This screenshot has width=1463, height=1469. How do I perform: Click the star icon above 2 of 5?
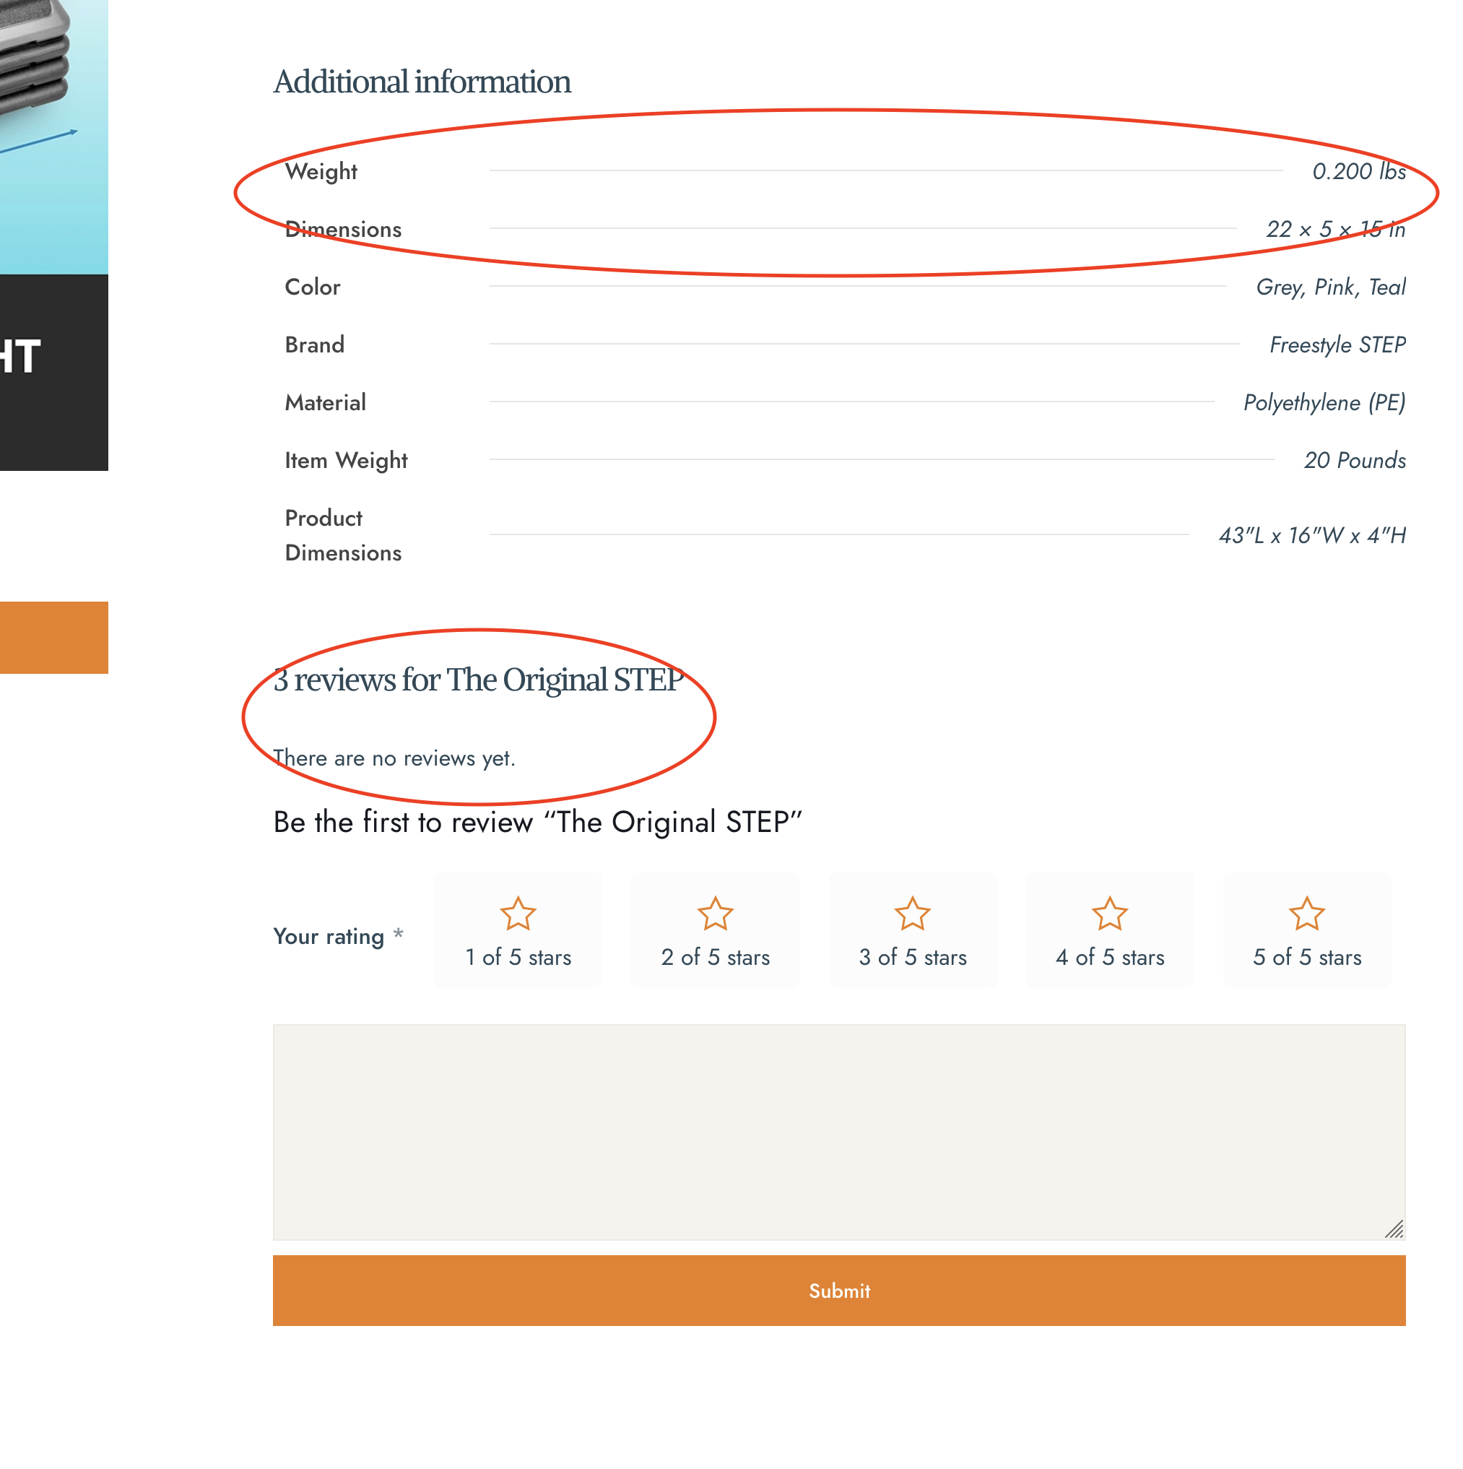point(715,913)
